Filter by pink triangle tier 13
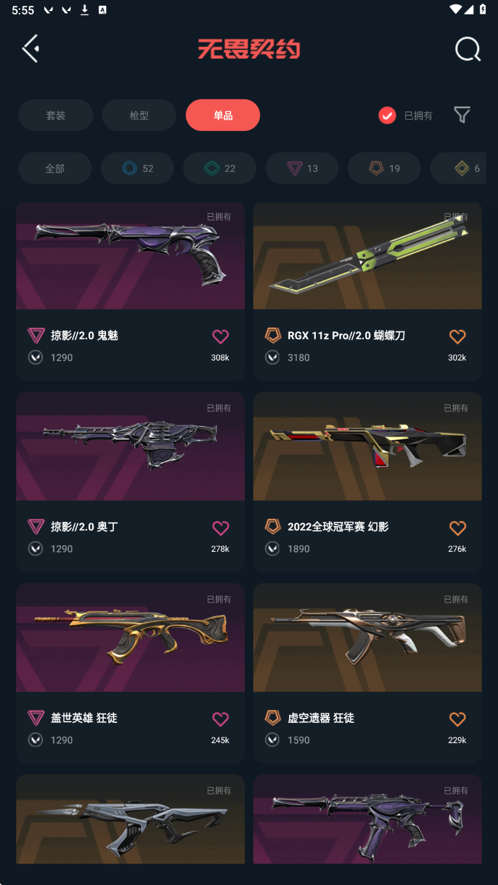The height and width of the screenshot is (885, 498). pyautogui.click(x=302, y=169)
